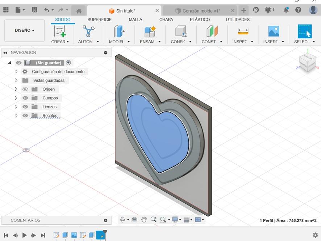
Task: Show the hidden Origen folder
Action: (x=25, y=89)
